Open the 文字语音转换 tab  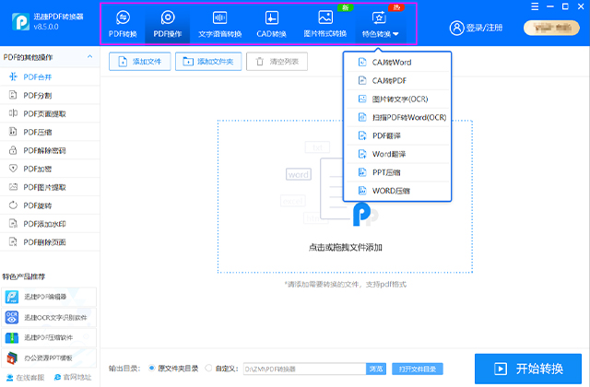(x=219, y=24)
